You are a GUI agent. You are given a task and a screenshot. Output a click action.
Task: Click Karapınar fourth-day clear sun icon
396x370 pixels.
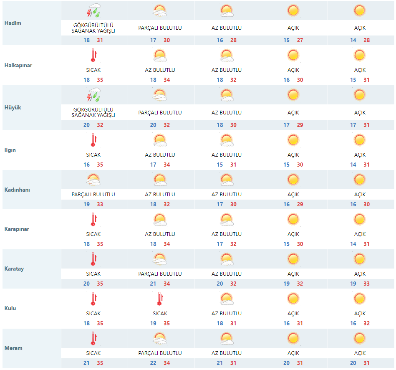[293, 219]
